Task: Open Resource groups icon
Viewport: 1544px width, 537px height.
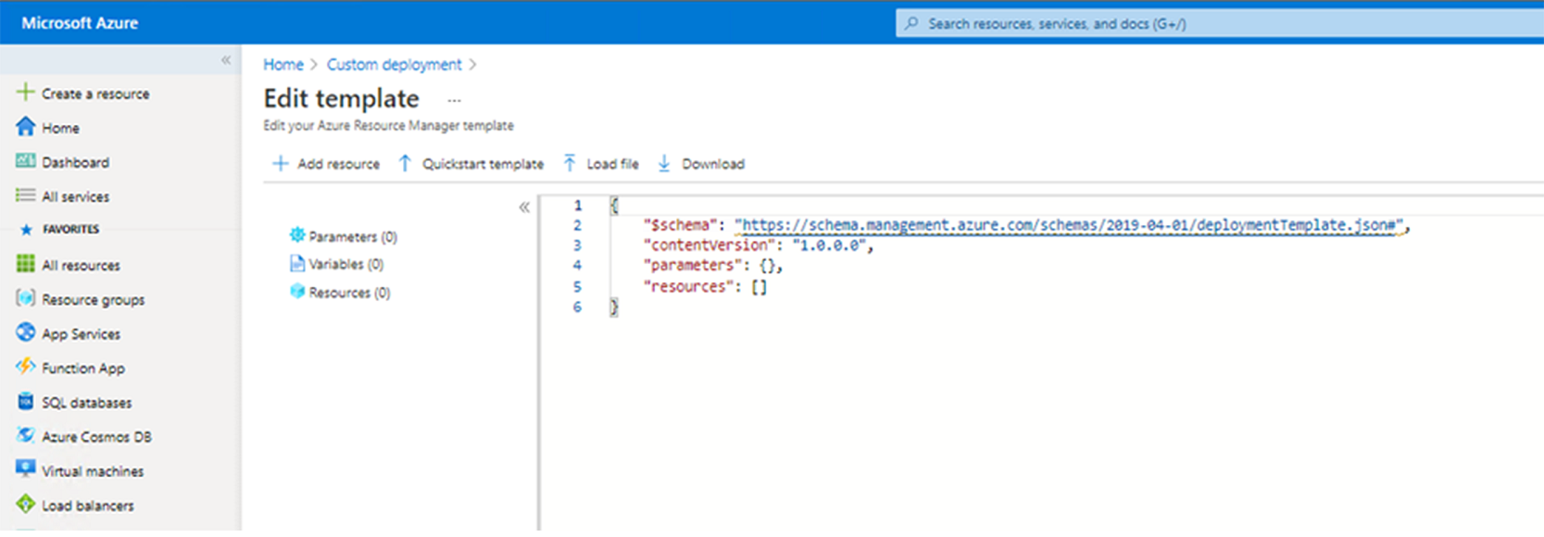Action: [25, 298]
